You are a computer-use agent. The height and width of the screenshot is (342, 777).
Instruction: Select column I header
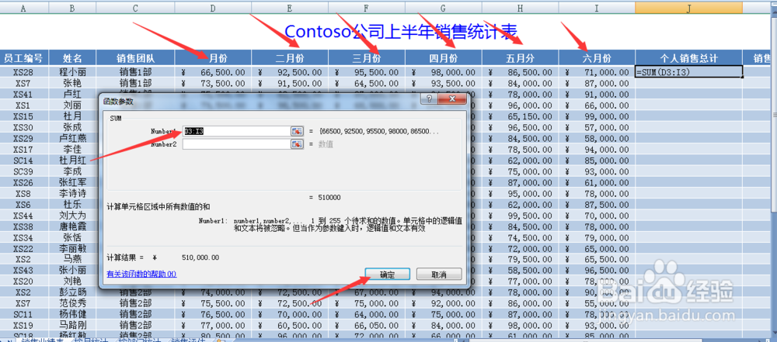(597, 8)
